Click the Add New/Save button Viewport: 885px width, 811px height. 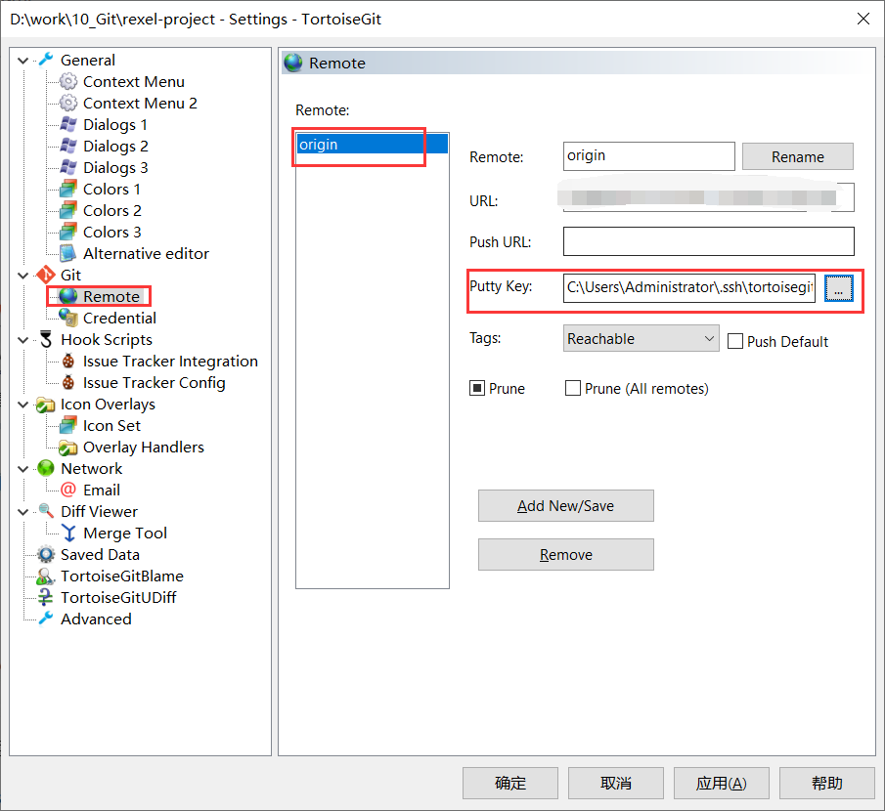(566, 505)
